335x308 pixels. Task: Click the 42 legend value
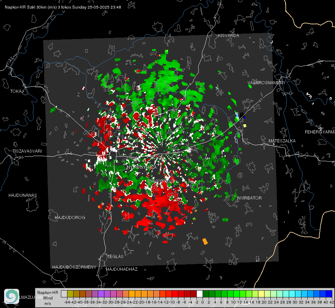coord(332,302)
